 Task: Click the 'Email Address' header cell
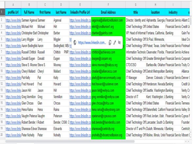coord(108,12)
